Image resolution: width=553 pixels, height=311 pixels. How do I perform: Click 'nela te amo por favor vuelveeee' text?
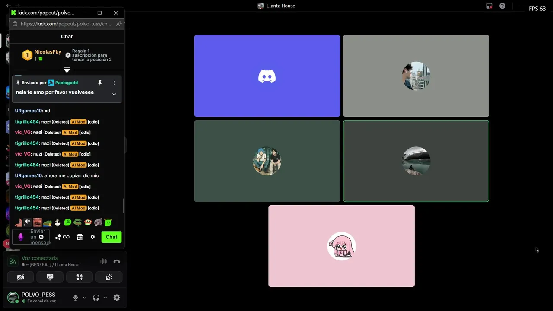pyautogui.click(x=55, y=92)
